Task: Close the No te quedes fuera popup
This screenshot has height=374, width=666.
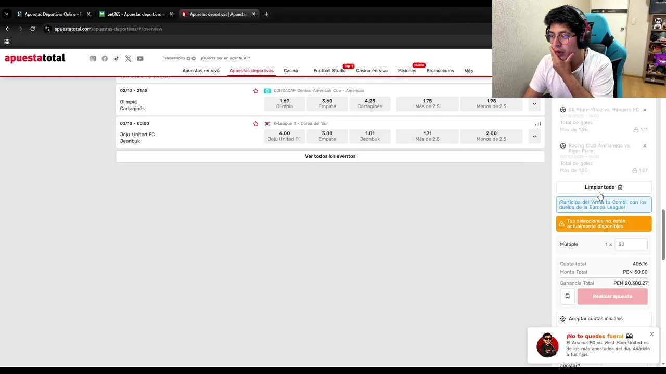Action: tap(651, 334)
